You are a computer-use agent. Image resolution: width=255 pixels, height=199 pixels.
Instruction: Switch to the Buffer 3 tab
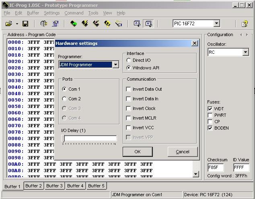coord(54,186)
